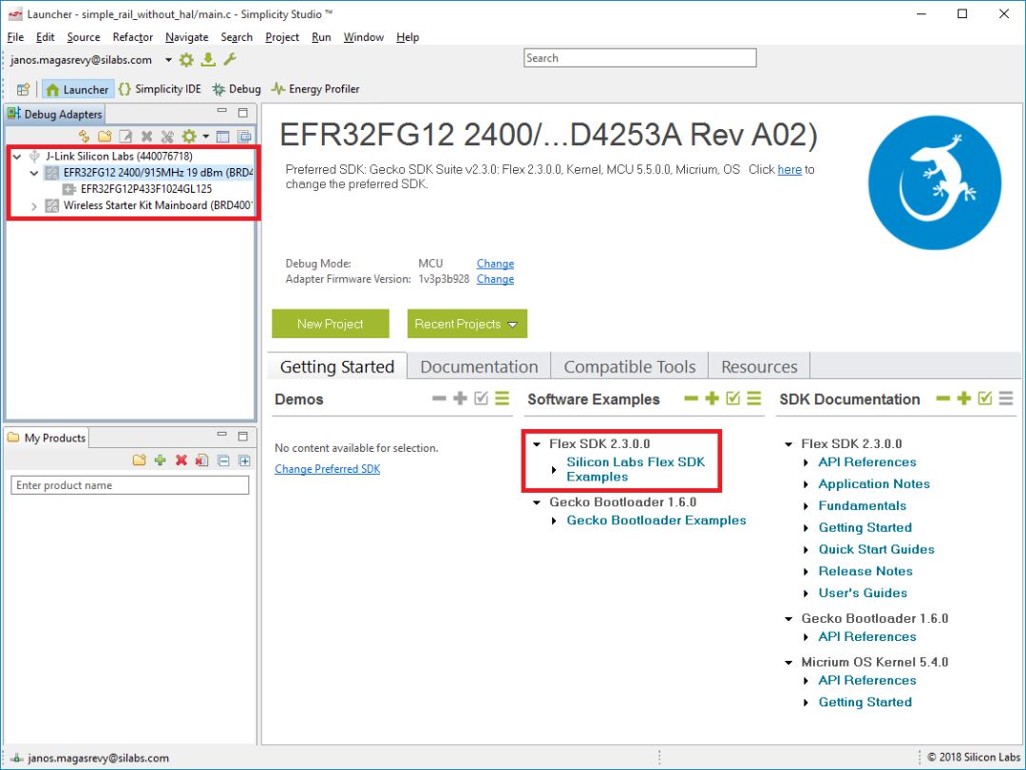Open the Debug perspective

point(237,89)
